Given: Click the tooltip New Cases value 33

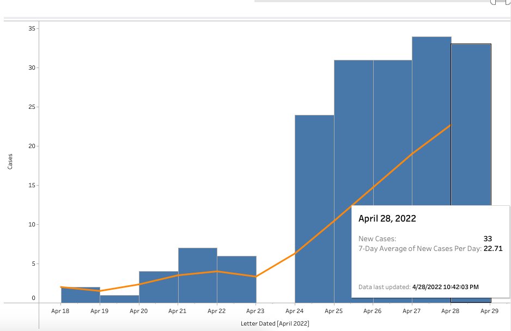Looking at the screenshot, I should [x=488, y=238].
